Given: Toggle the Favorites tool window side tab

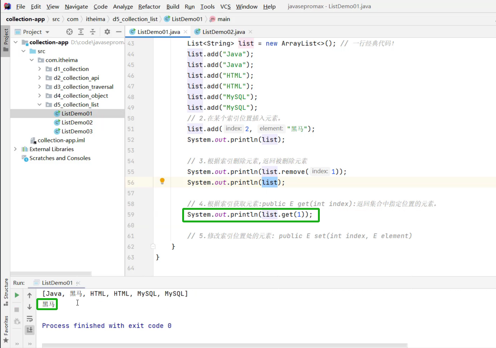Looking at the screenshot, I should (6, 329).
